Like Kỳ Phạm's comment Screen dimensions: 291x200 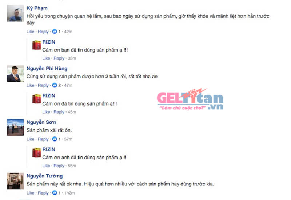pyautogui.click(x=31, y=32)
